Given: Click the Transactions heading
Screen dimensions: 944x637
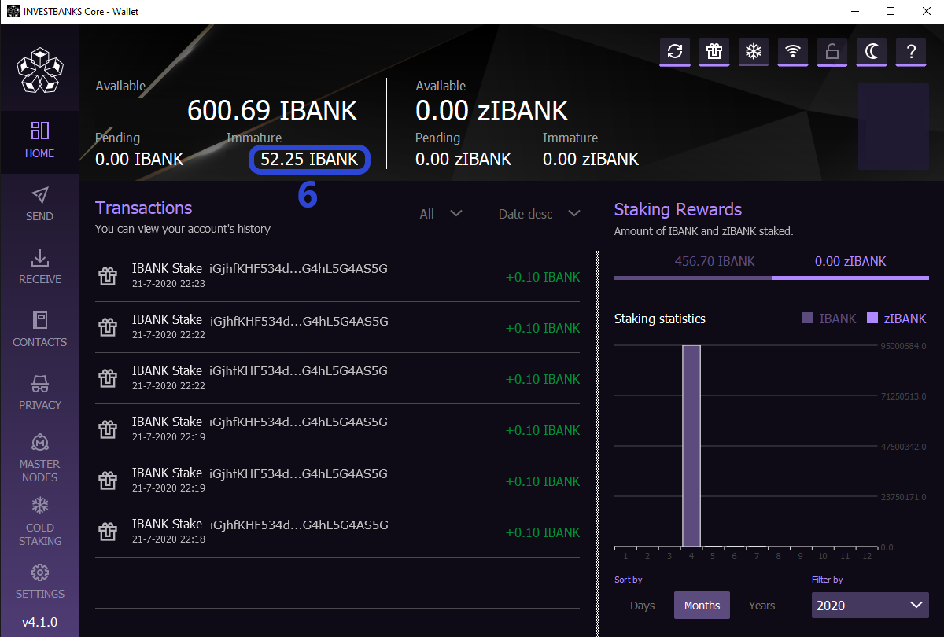Looking at the screenshot, I should tap(144, 208).
